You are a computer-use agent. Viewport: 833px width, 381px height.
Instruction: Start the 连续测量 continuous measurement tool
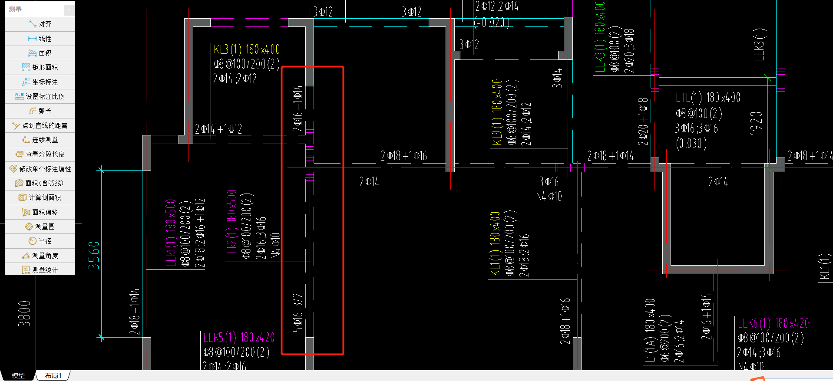(x=40, y=140)
